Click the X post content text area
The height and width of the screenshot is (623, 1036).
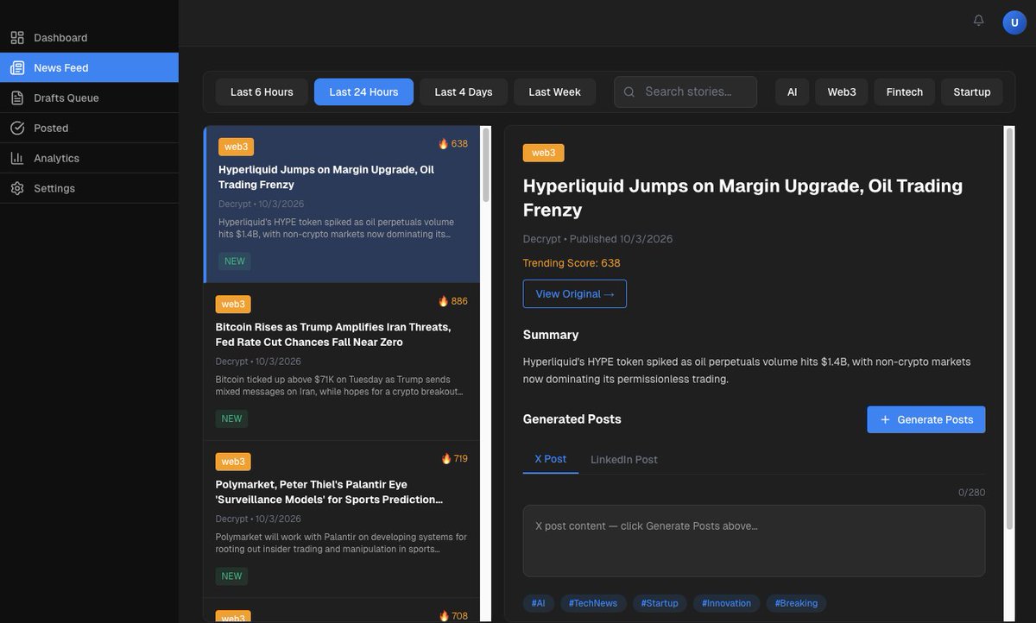(x=754, y=541)
